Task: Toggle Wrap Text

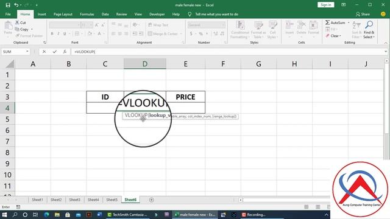Action: coord(158,25)
